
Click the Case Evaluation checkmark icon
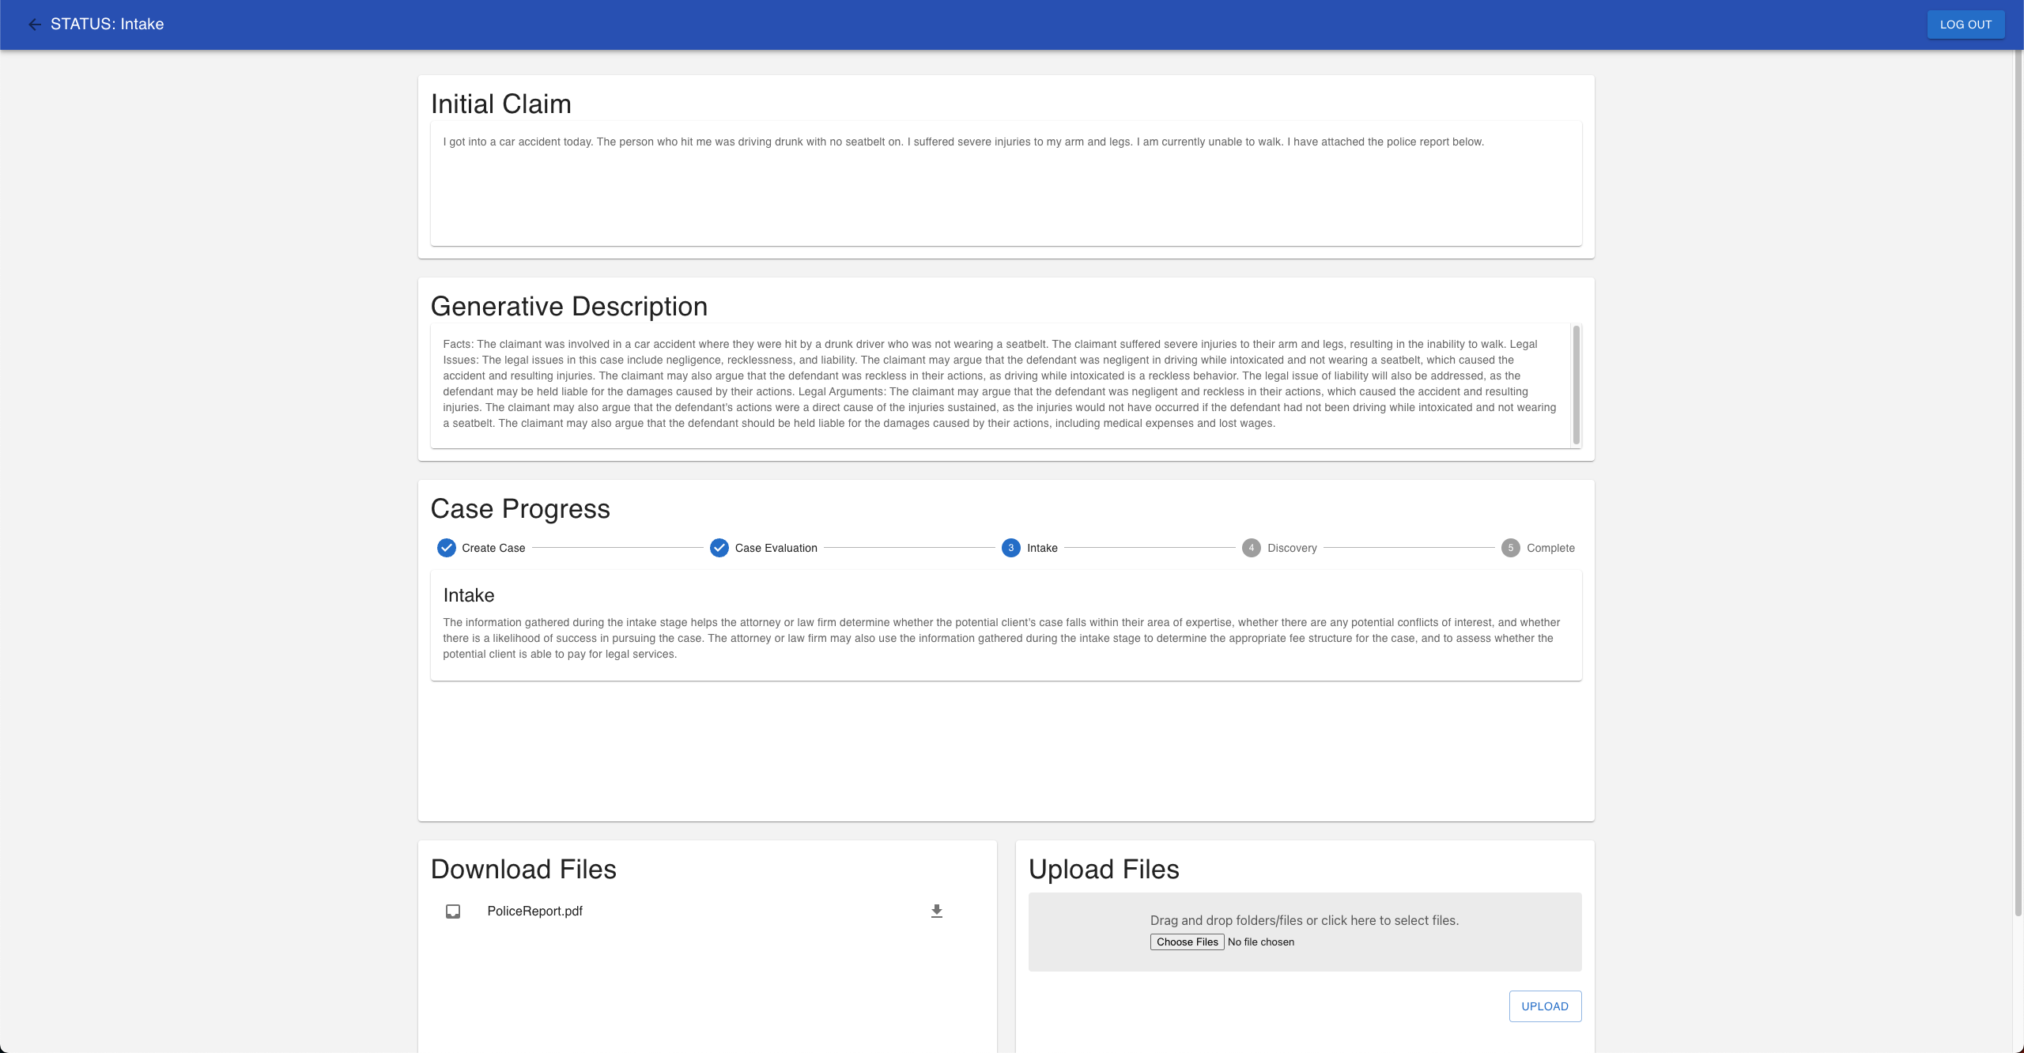719,548
